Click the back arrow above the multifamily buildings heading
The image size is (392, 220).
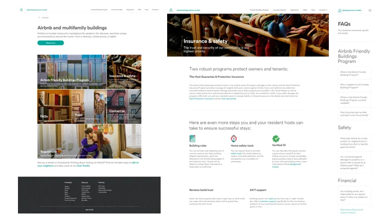(x=39, y=17)
